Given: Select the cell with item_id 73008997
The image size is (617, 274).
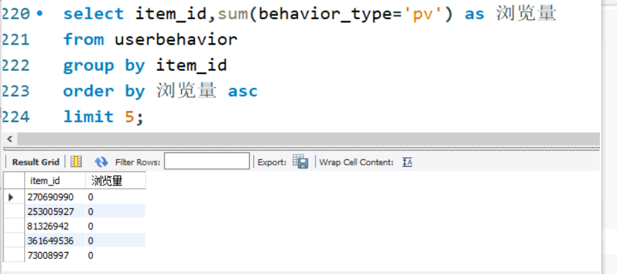Looking at the screenshot, I should tap(55, 255).
